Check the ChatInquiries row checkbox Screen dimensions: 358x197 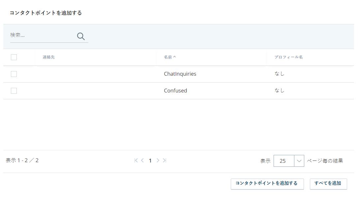click(14, 74)
